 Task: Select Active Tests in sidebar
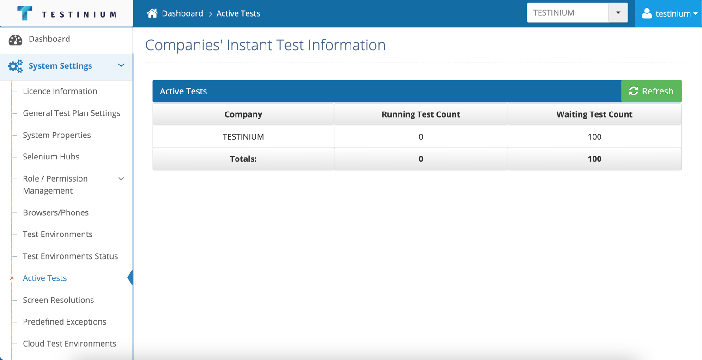(x=45, y=278)
